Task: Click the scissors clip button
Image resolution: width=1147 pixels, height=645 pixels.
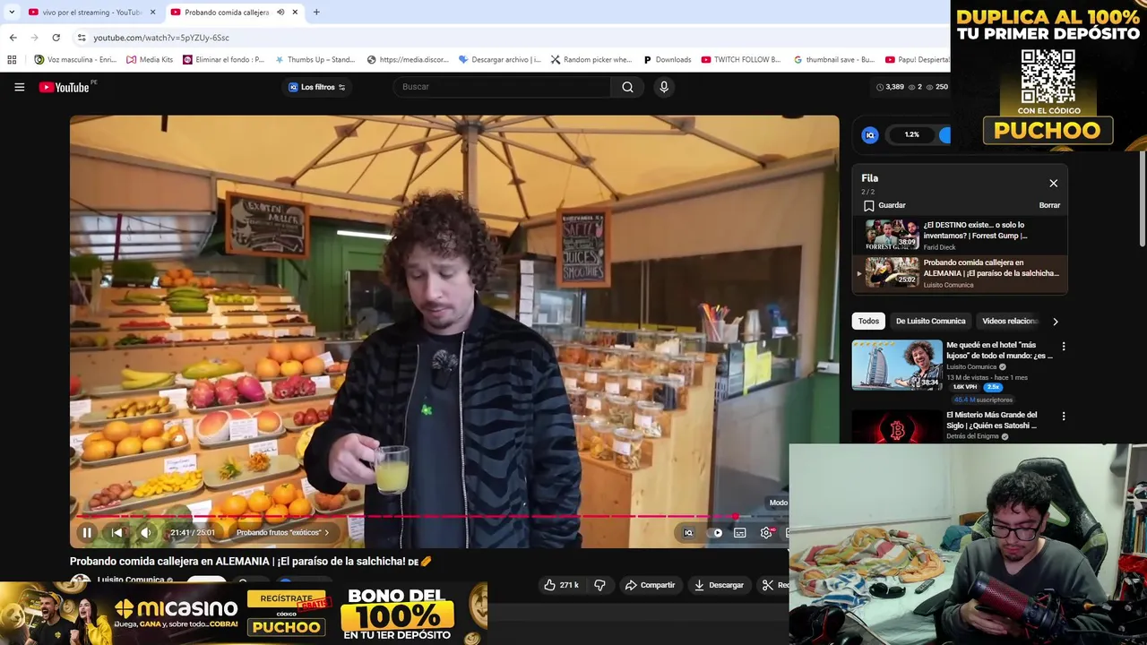Action: pos(767,585)
